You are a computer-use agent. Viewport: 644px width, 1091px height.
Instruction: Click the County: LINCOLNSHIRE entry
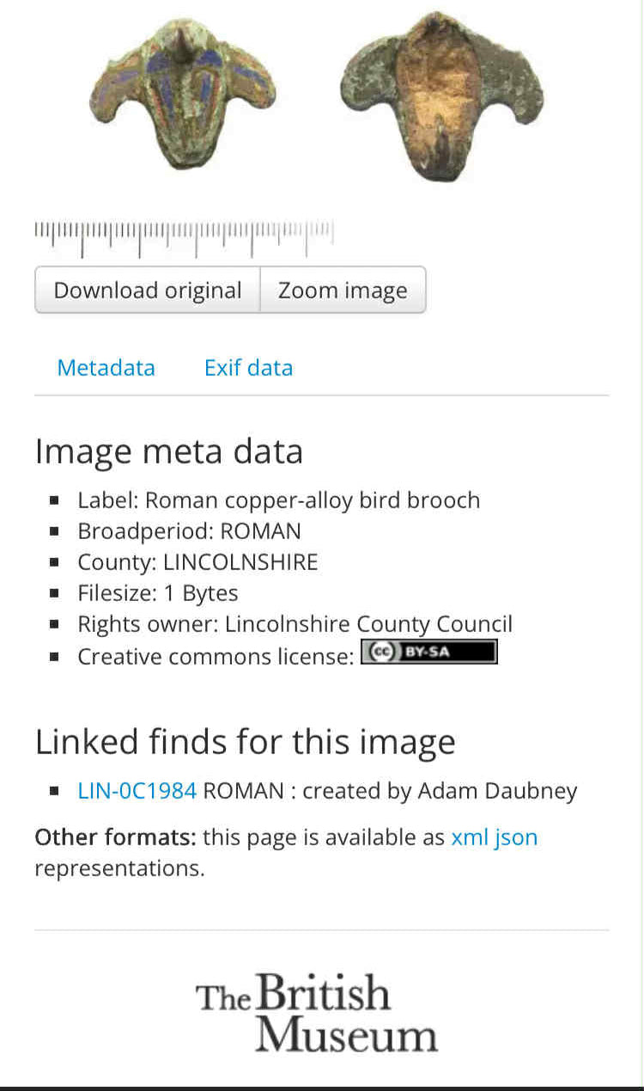197,562
